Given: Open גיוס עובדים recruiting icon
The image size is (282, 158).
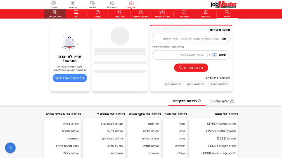Looking at the screenshot, I should pos(55,12).
